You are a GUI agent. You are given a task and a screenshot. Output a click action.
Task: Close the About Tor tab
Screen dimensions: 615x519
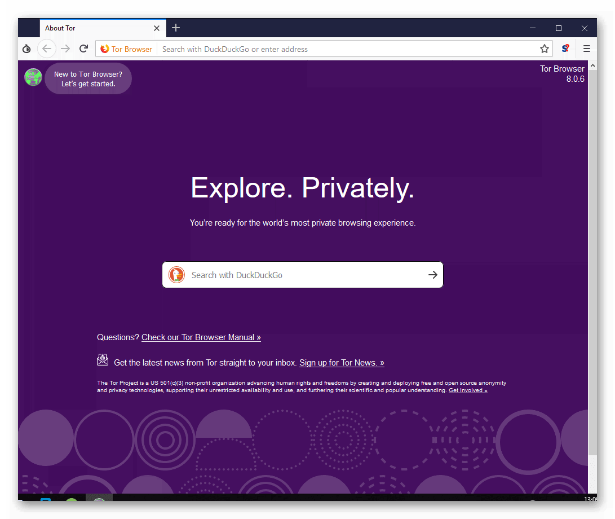[157, 28]
